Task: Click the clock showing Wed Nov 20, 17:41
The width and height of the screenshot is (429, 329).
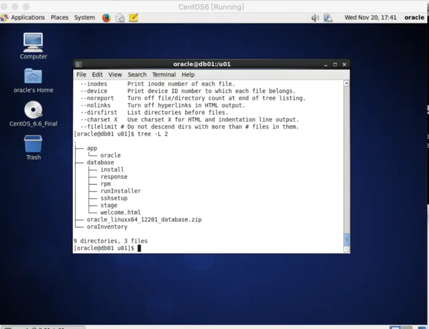Action: [x=370, y=18]
